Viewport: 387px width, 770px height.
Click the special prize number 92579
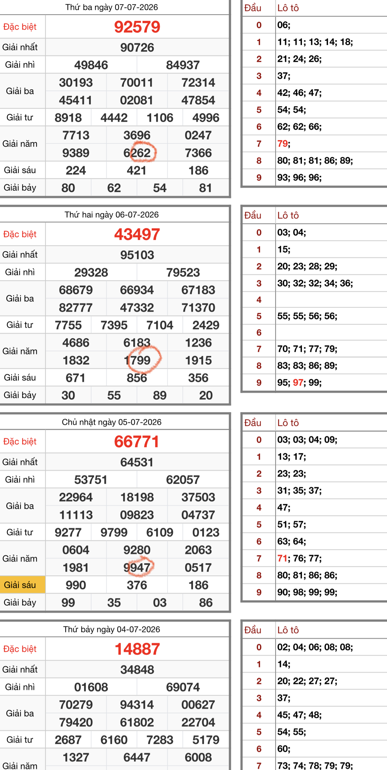pos(137,27)
